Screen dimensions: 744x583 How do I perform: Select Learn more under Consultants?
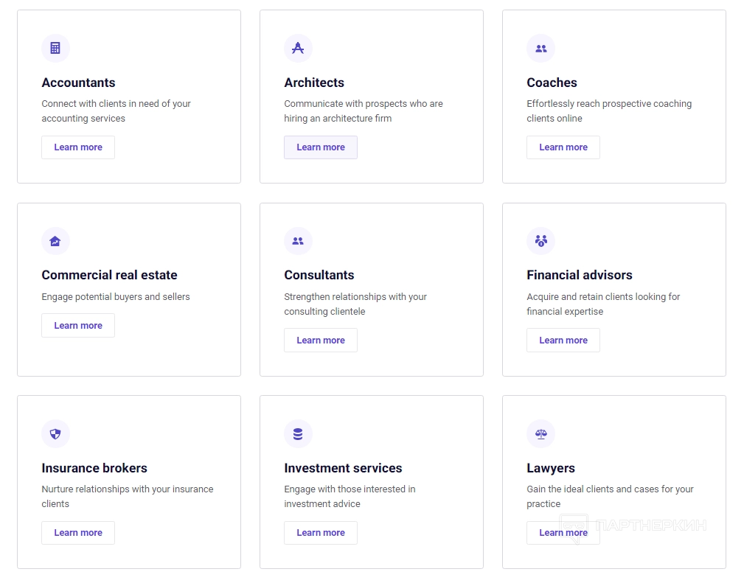(x=321, y=341)
